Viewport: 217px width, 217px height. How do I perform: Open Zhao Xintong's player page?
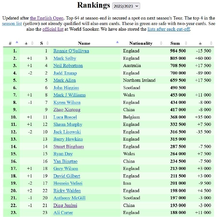(67, 110)
